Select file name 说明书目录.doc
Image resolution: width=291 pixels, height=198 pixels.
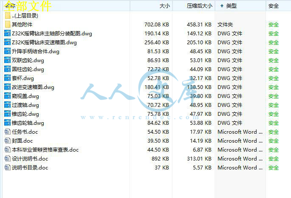[x=30, y=167]
